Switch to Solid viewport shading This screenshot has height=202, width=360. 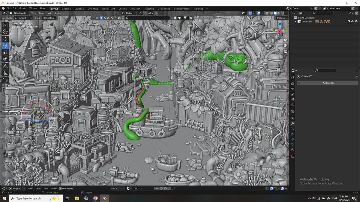point(275,13)
